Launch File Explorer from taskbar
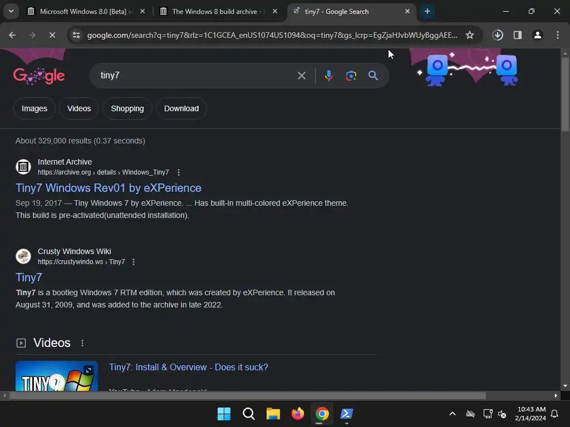Screen dimensions: 570x427 (x=273, y=414)
